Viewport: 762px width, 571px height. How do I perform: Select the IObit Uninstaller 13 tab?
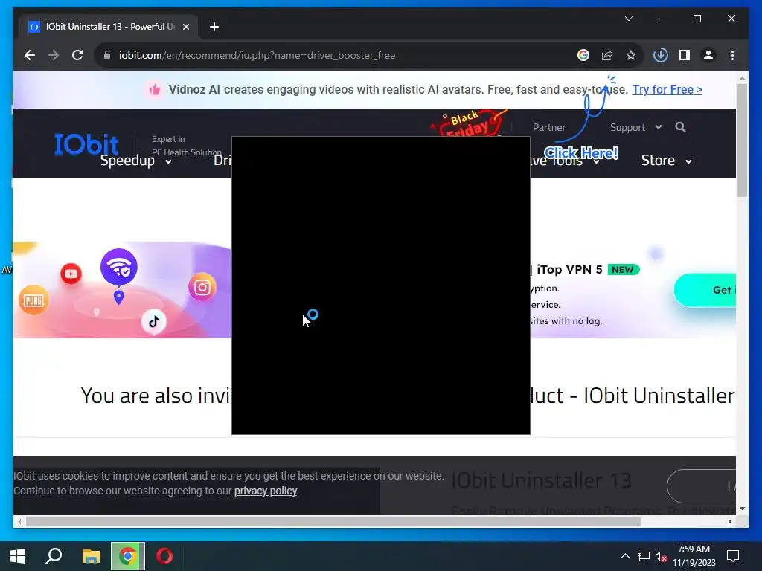tap(109, 27)
